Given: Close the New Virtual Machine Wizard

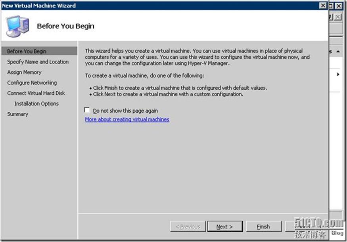Looking at the screenshot, I should [x=323, y=5].
